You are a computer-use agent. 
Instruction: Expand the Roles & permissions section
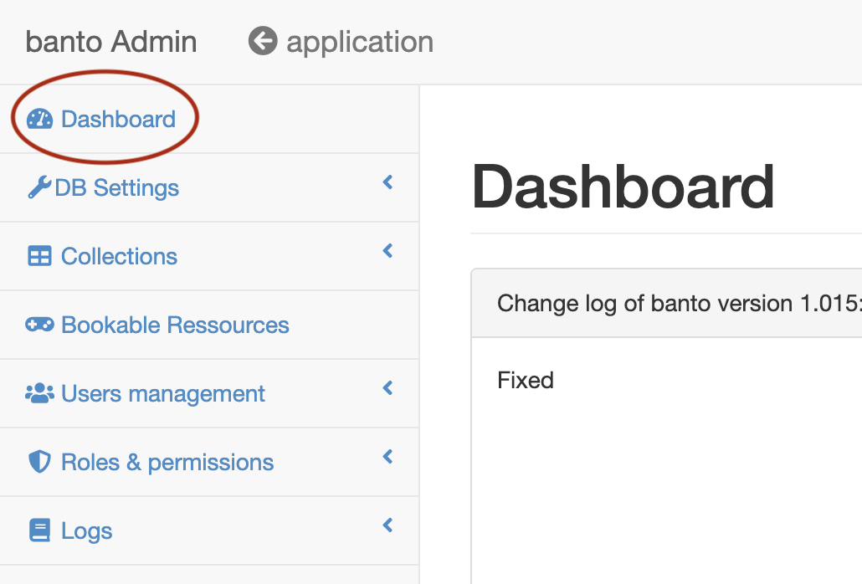(387, 457)
